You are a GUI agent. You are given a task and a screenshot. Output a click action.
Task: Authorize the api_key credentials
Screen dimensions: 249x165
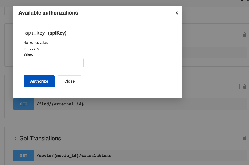(x=39, y=81)
